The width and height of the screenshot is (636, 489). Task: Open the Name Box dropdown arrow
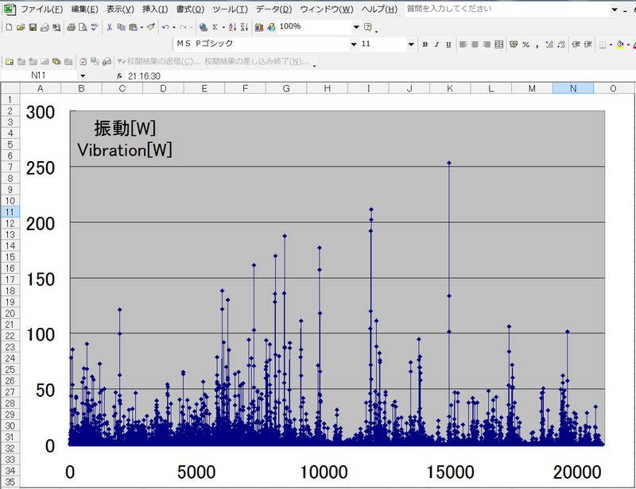(x=83, y=75)
